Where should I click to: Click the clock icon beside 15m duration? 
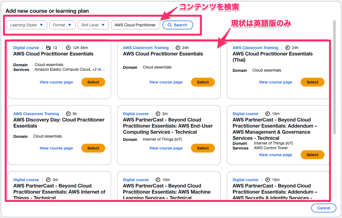(268, 180)
